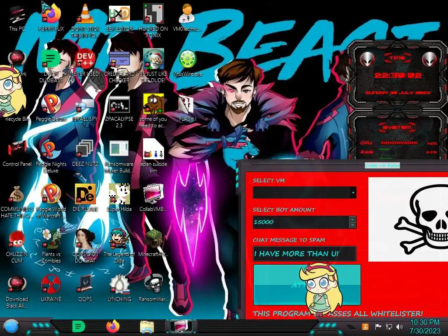Viewport: 448px width, 336px height.
Task: Open File Explorer from the taskbar
Action: coord(147,326)
